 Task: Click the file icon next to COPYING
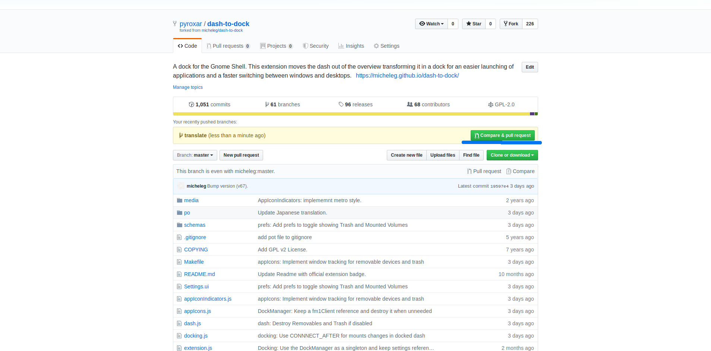179,250
